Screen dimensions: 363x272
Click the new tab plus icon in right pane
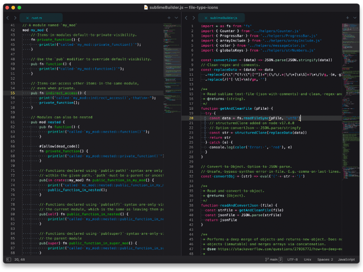pyautogui.click(x=348, y=18)
